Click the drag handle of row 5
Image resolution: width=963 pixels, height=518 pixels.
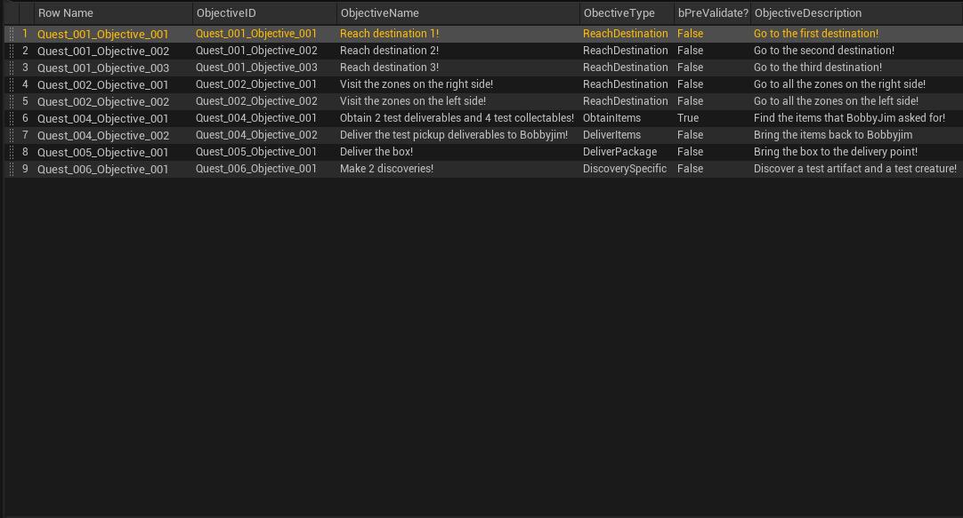click(11, 101)
